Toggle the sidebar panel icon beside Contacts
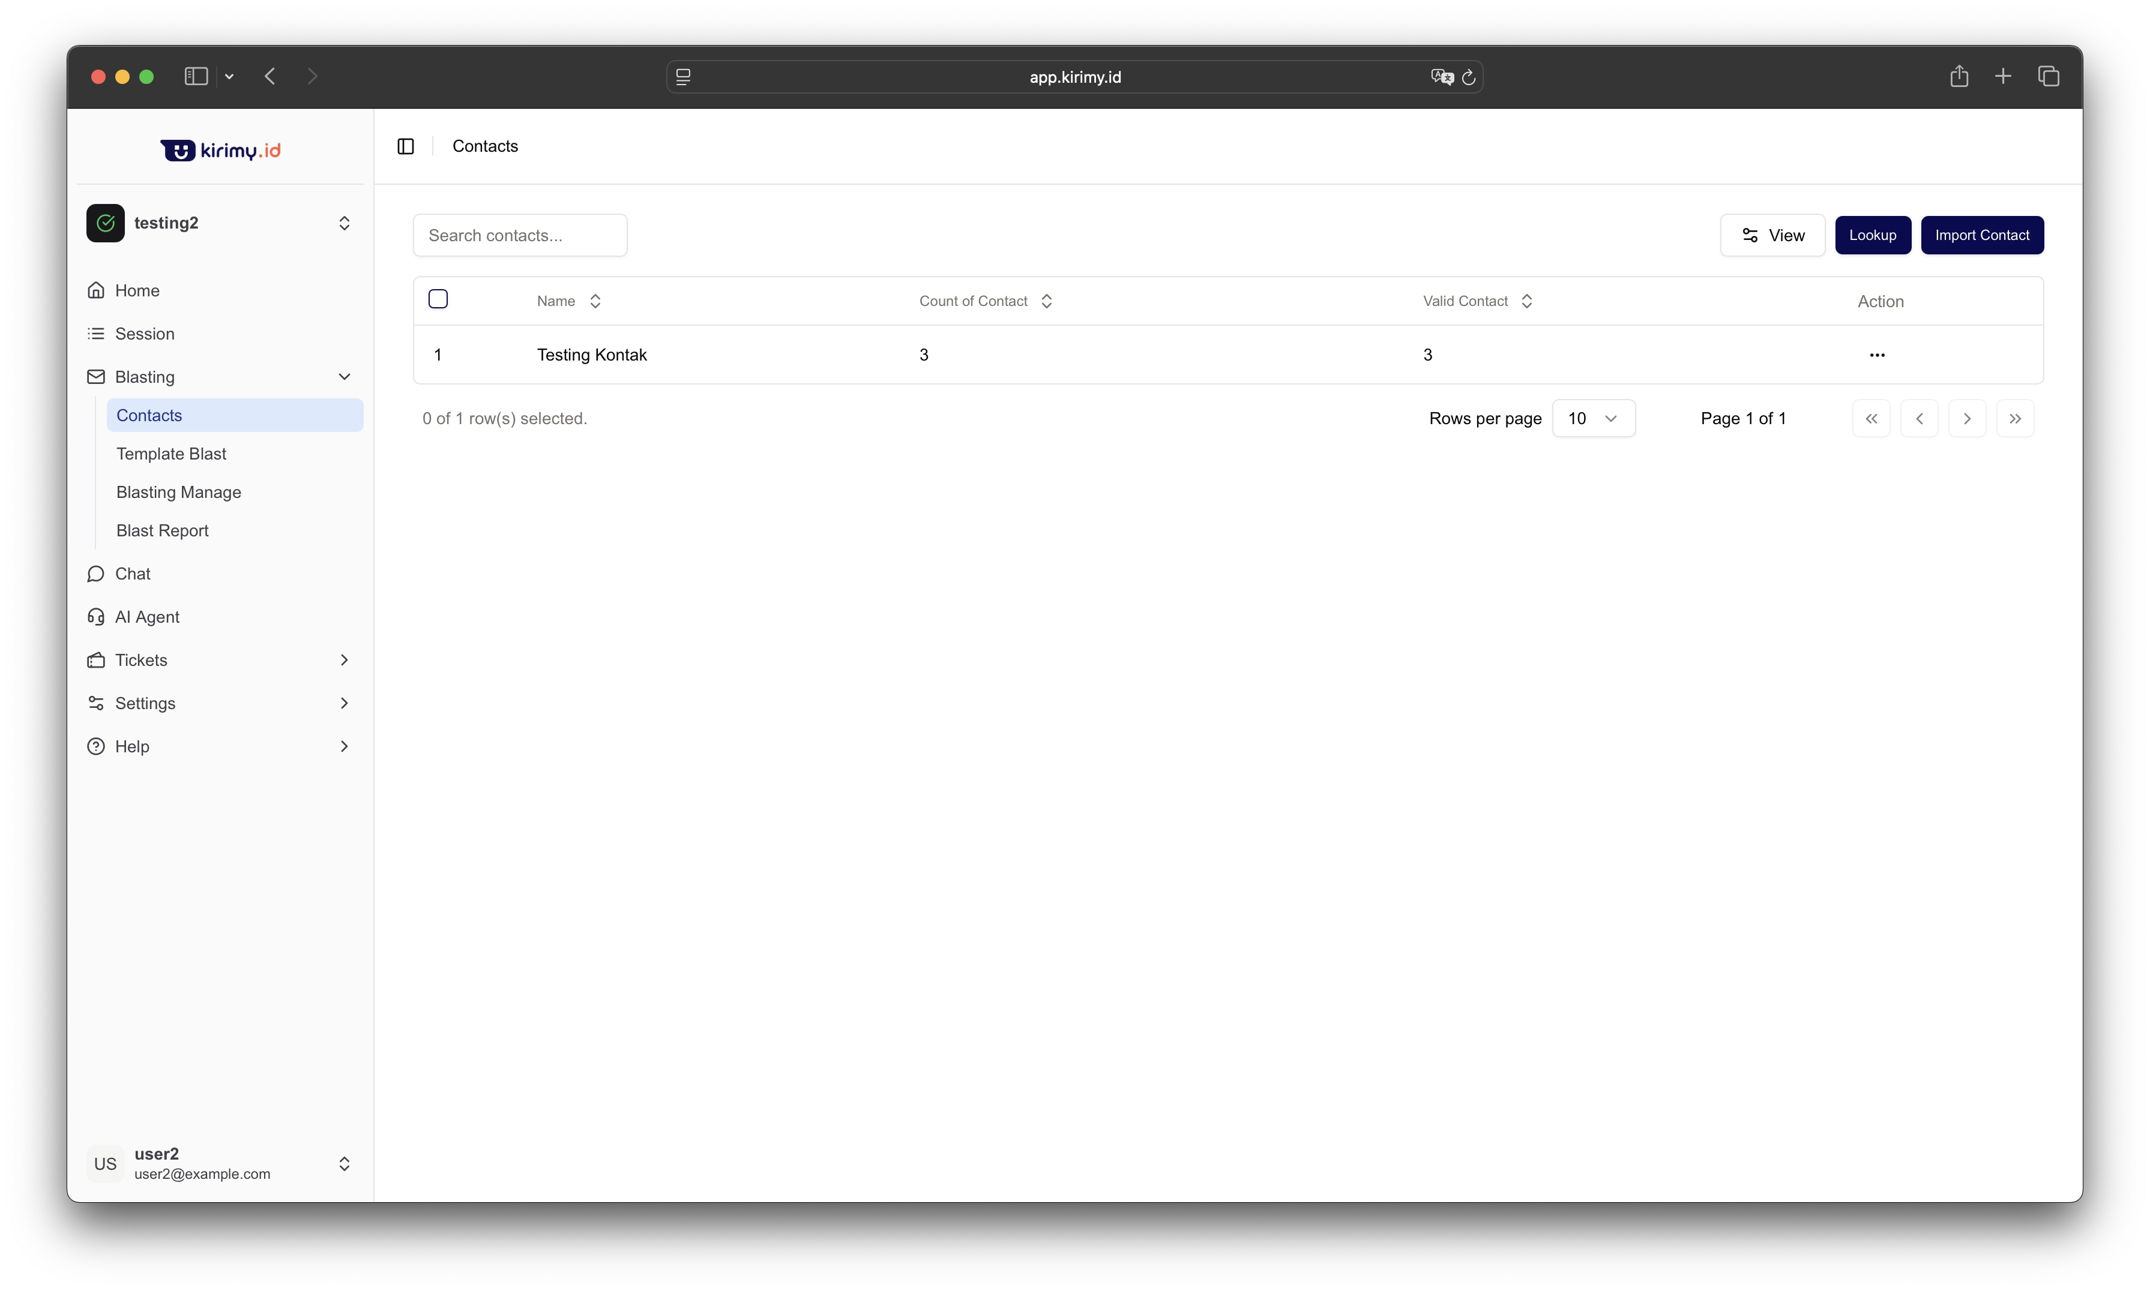This screenshot has width=2150, height=1291. pyautogui.click(x=406, y=146)
